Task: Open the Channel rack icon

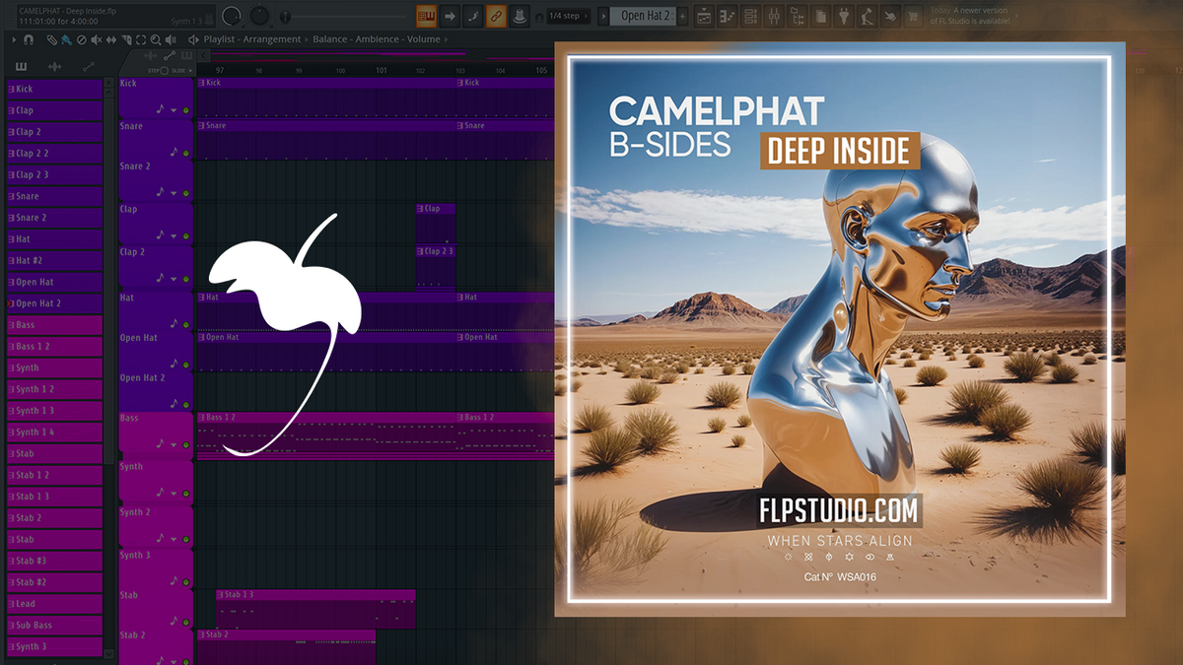Action: coord(749,16)
